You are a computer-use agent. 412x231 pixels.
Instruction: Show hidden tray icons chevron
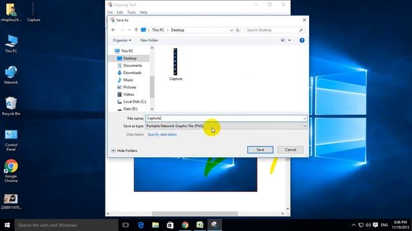353,225
